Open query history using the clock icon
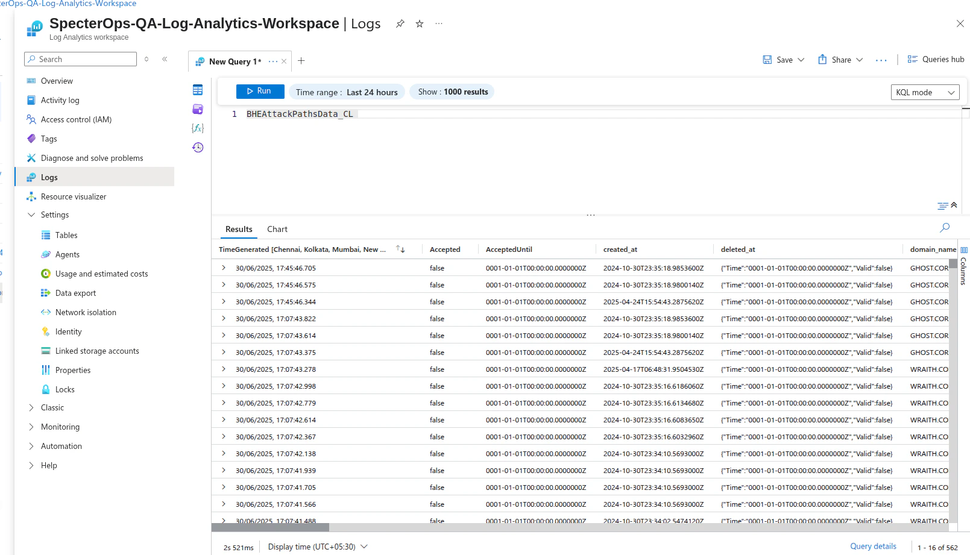This screenshot has width=970, height=555. coord(197,147)
